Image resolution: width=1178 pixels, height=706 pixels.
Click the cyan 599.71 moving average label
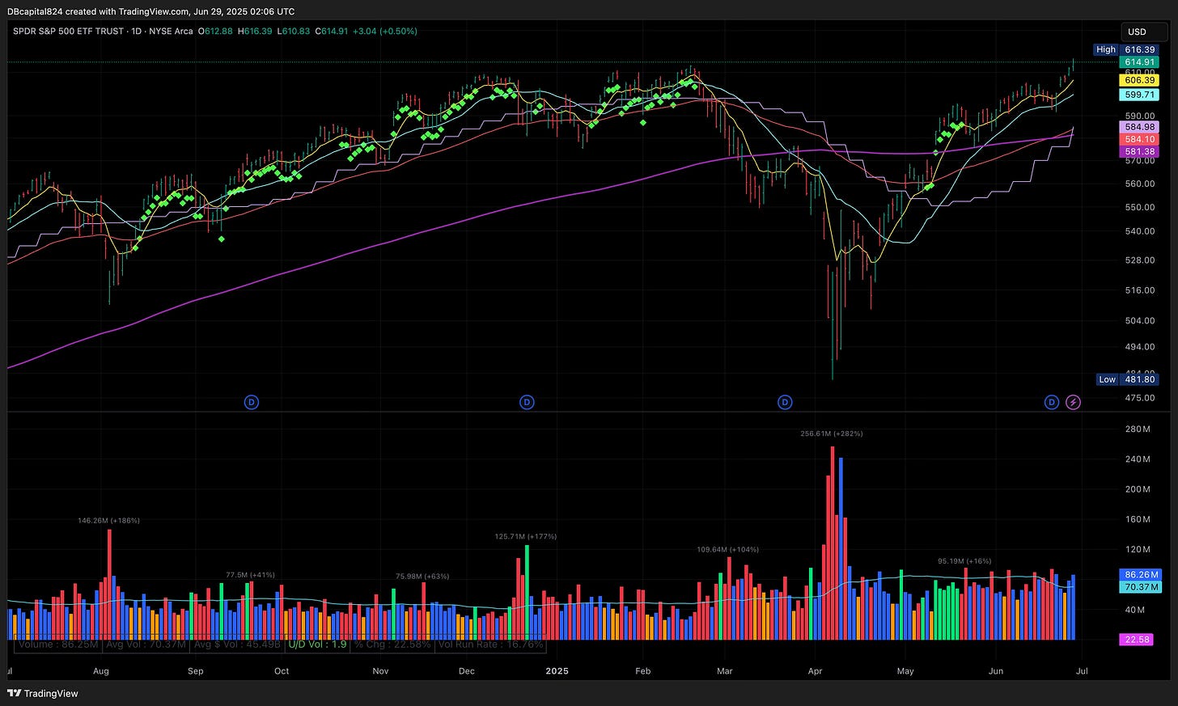point(1139,95)
